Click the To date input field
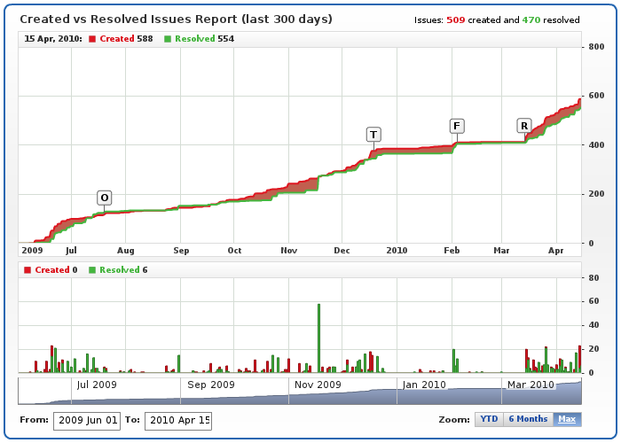 coord(177,421)
